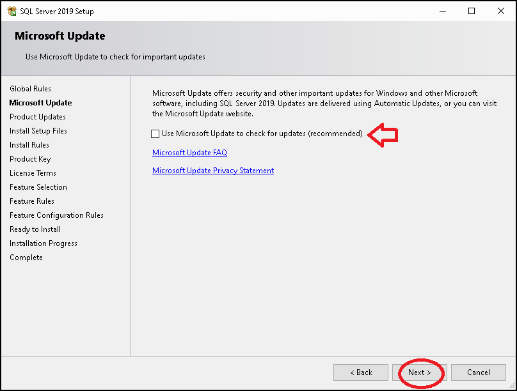Select Global Rules step in sidebar
The height and width of the screenshot is (391, 517).
coord(30,89)
